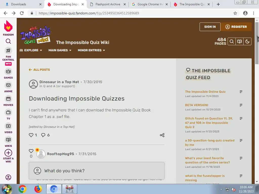Click the wiki search magnifier icon
This screenshot has width=259, height=194.
pos(232,41)
